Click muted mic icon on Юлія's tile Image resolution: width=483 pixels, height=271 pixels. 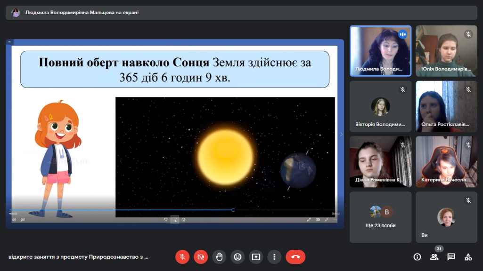tap(468, 34)
